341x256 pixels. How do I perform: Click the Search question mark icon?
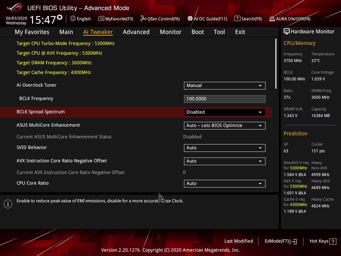[237, 19]
